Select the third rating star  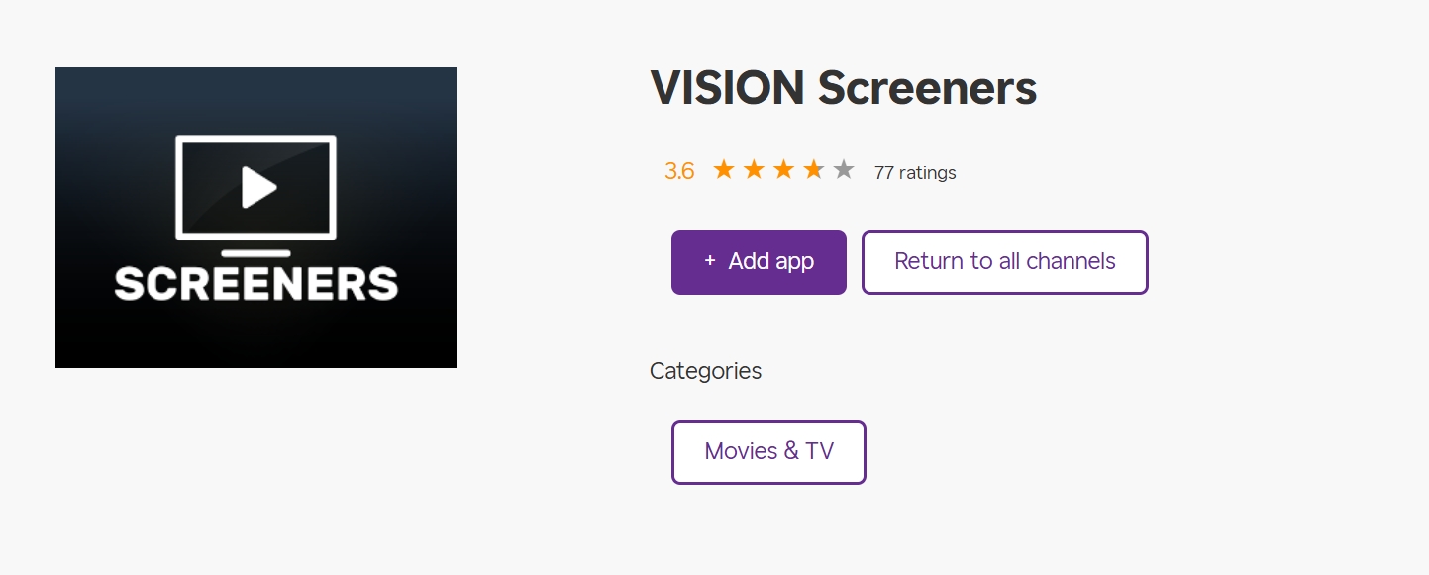click(x=783, y=170)
